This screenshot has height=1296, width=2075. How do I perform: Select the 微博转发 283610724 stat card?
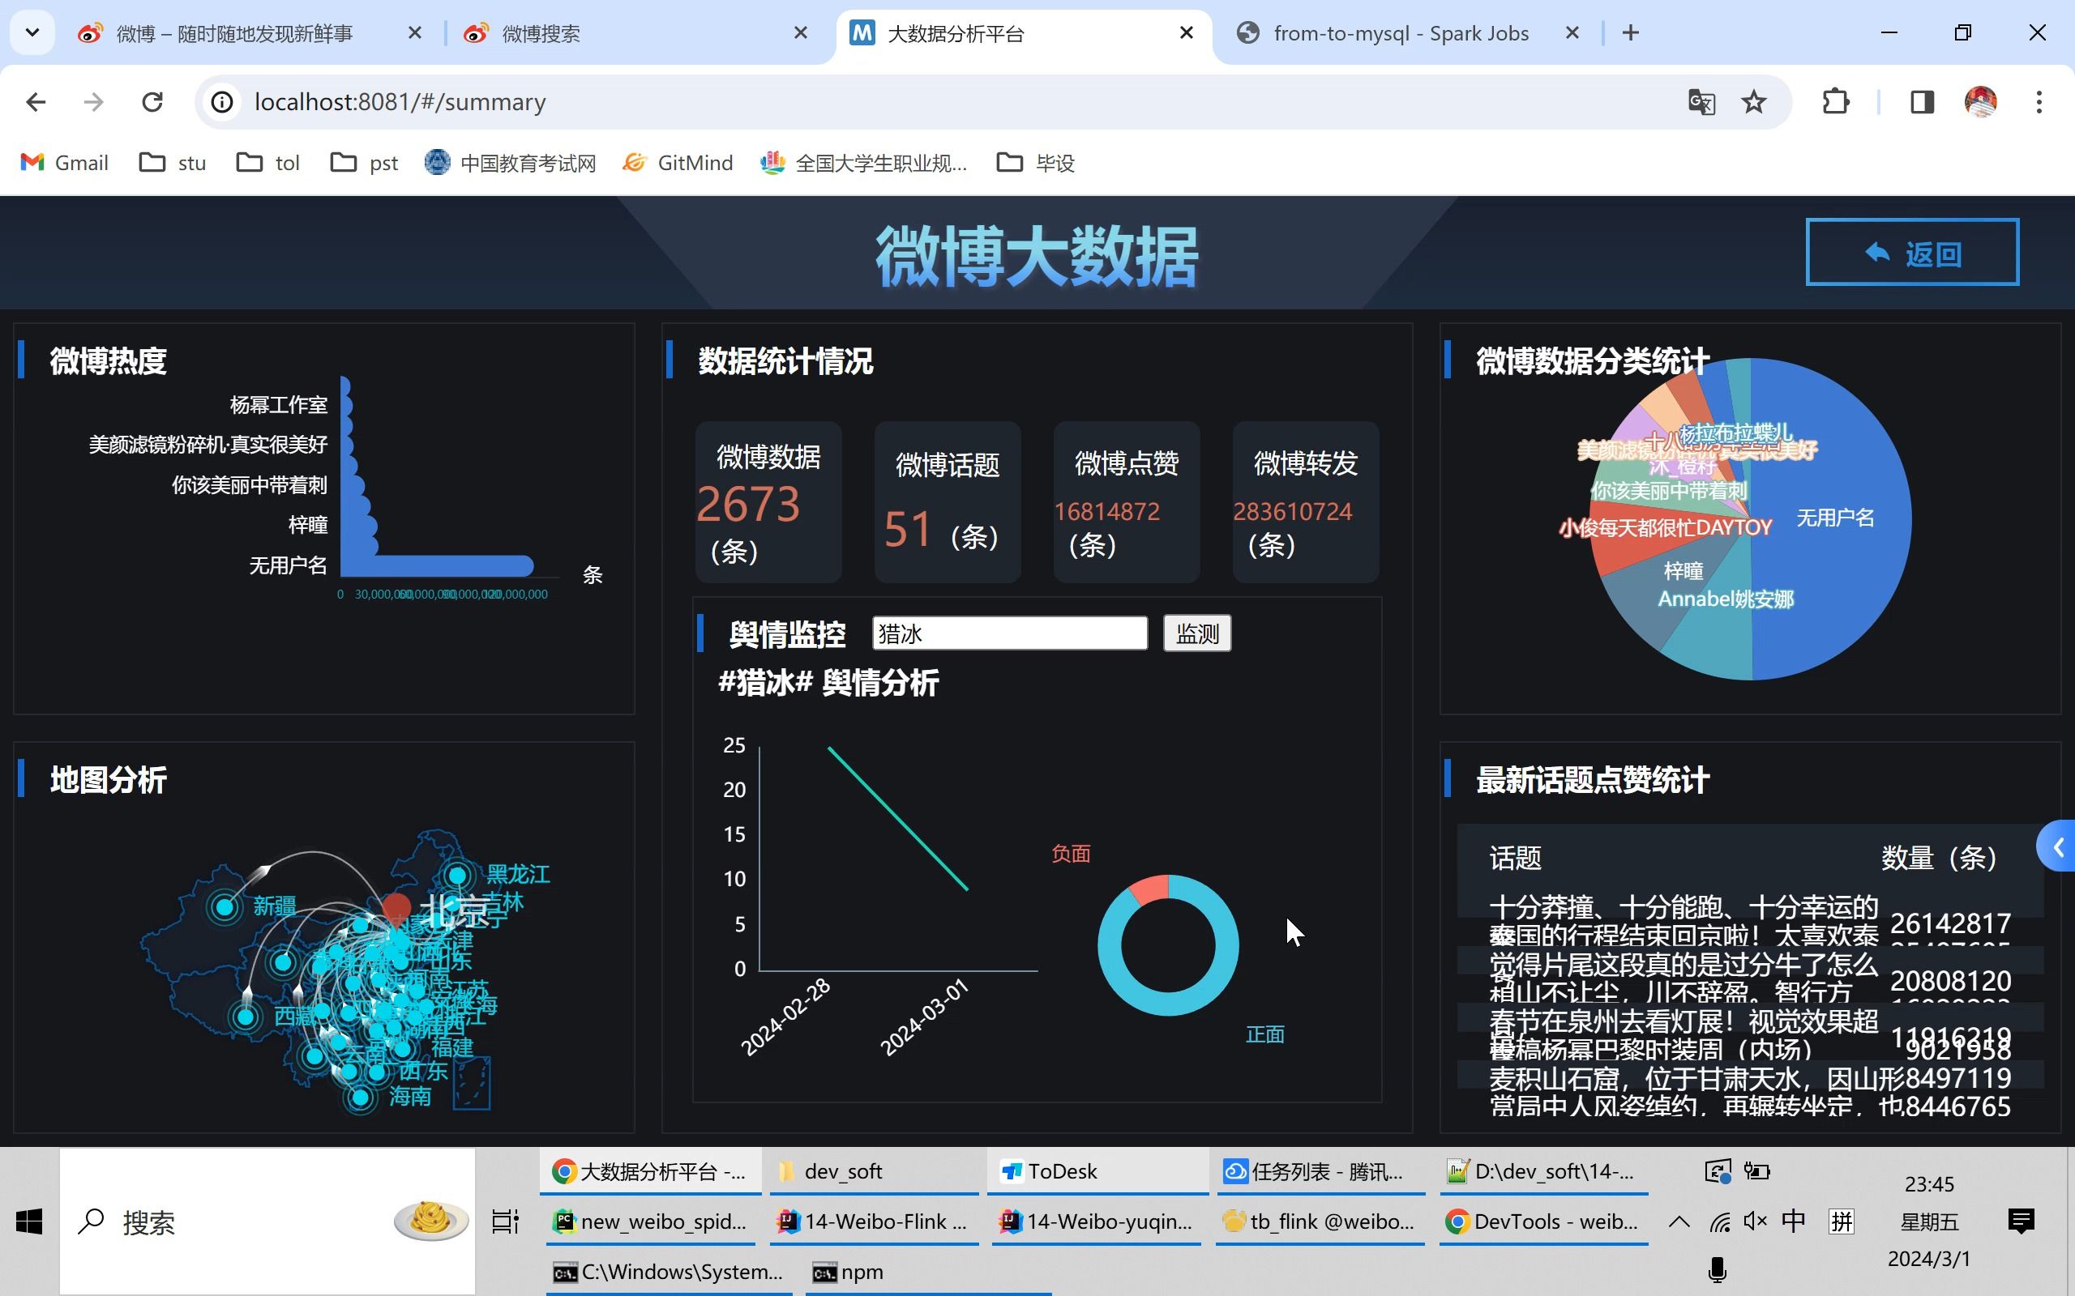(x=1306, y=501)
